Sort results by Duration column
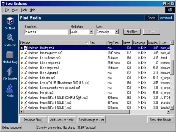This screenshot has height=132, width=176. pos(154,43)
